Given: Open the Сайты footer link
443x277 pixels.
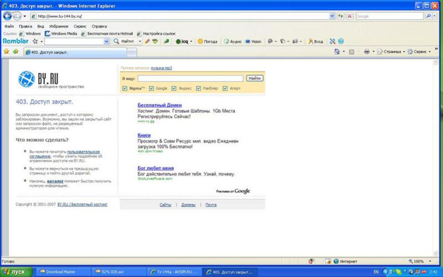Looking at the screenshot, I should (165, 204).
